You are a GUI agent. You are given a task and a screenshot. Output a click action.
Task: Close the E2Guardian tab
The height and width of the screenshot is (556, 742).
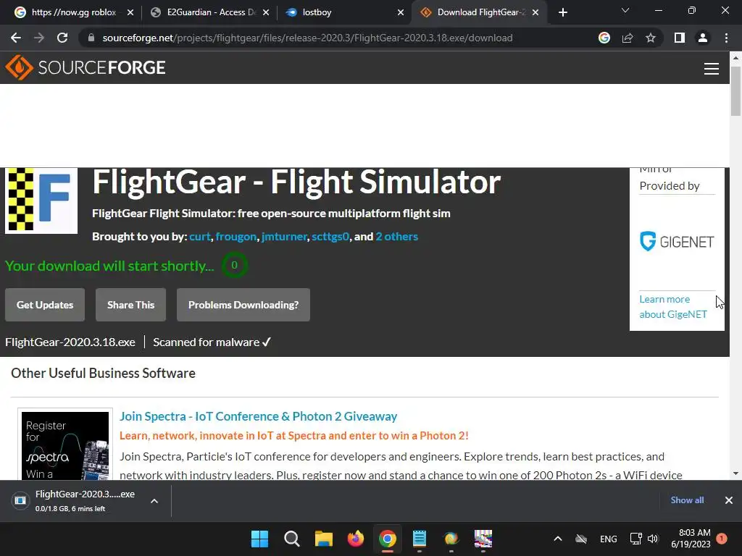tap(266, 12)
